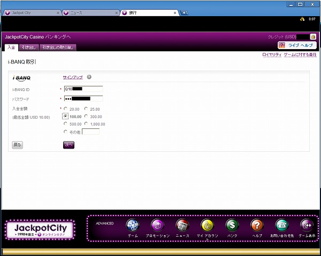
Task: Open the Promotions (プロモーション) gift icon
Action: (x=157, y=225)
